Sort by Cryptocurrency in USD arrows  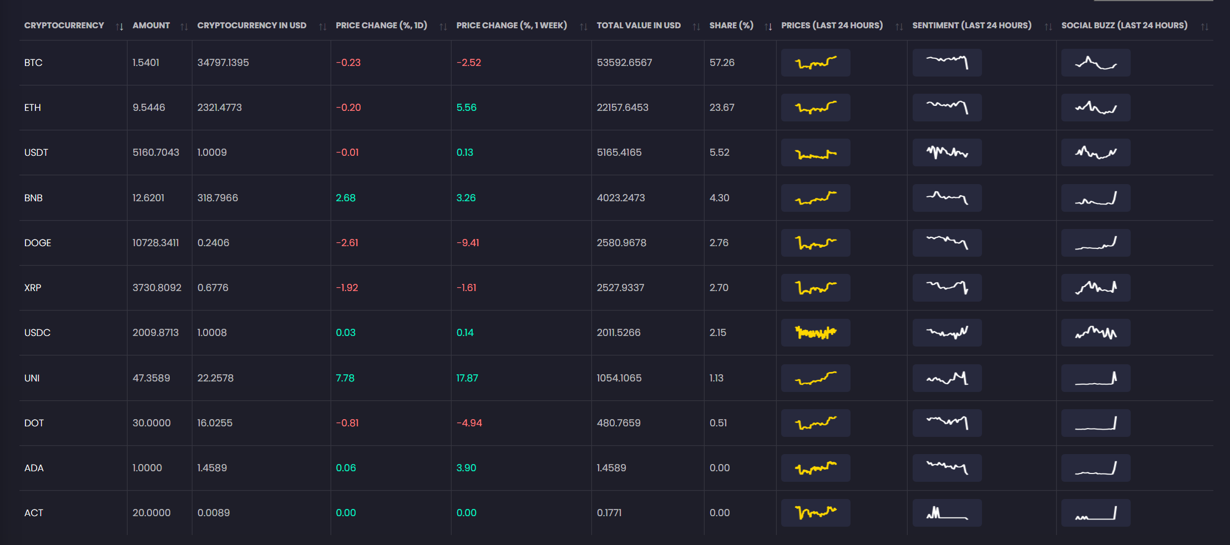pos(322,27)
